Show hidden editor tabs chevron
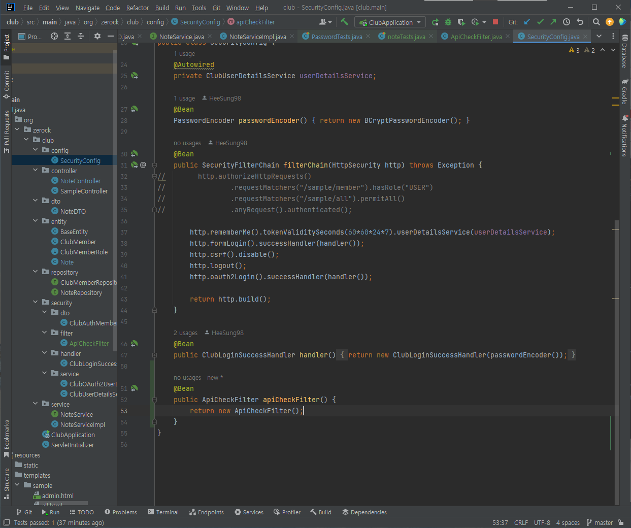Viewport: 631px width, 528px height. click(599, 36)
